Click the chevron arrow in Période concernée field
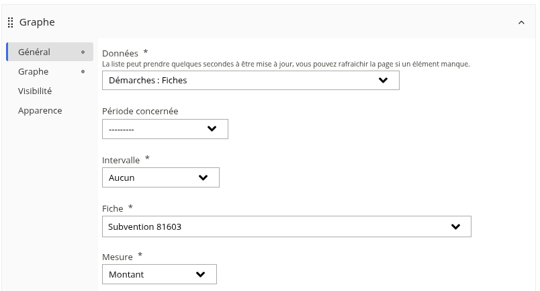The width and height of the screenshot is (540, 291). (x=212, y=129)
